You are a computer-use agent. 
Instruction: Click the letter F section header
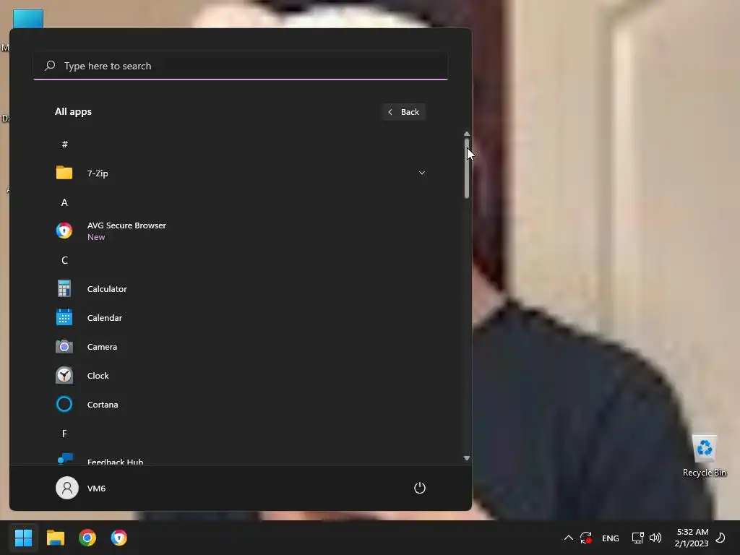64,434
